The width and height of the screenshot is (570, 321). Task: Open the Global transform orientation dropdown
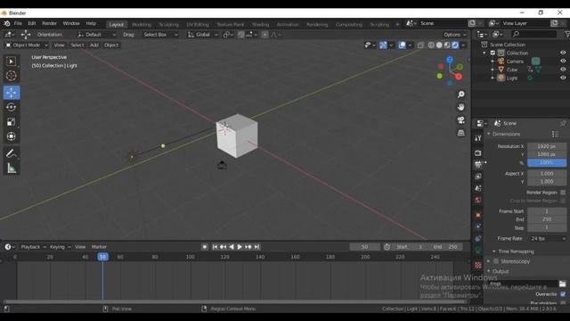click(x=202, y=35)
